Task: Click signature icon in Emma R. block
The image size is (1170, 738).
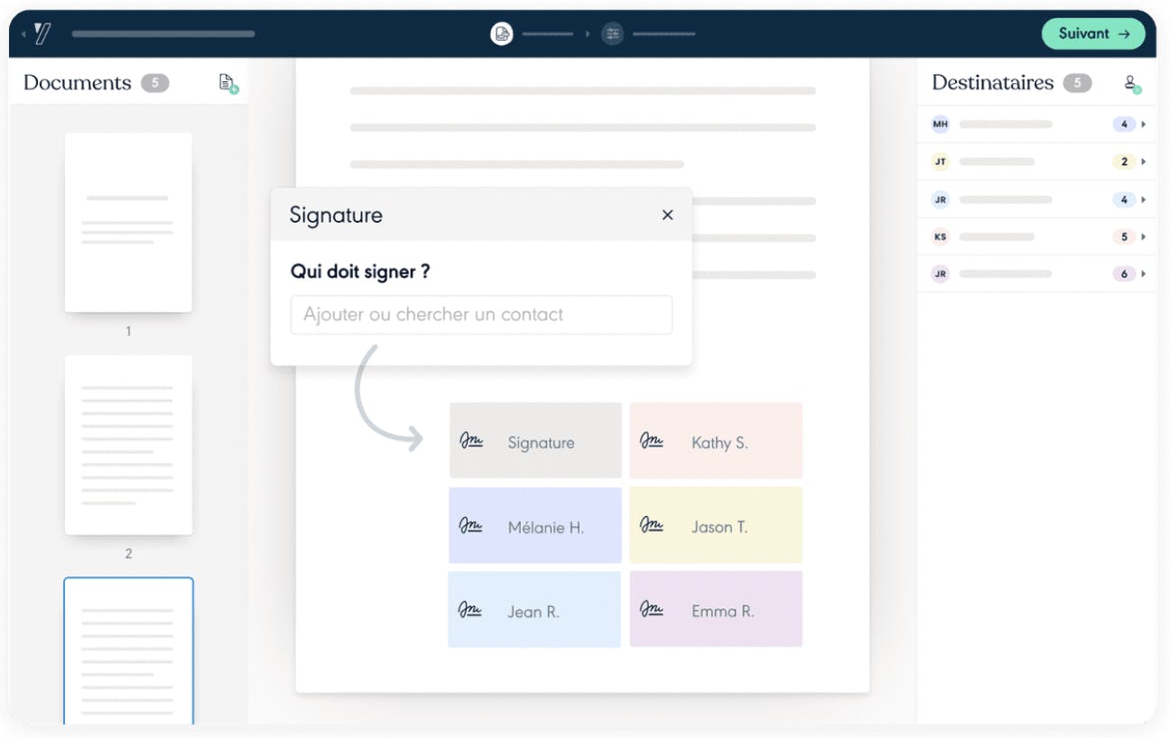Action: (652, 610)
